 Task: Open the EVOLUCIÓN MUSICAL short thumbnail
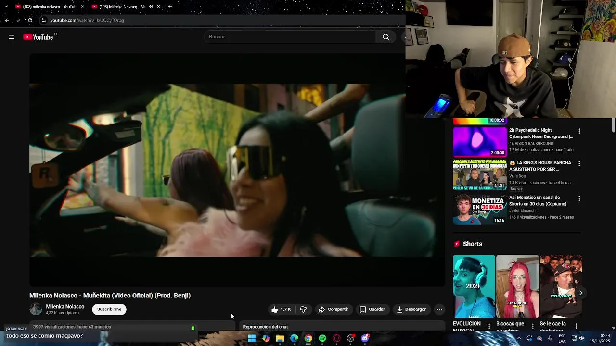click(474, 286)
